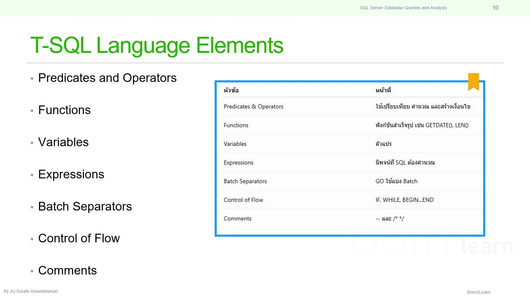Screen dimensions: 530x298
Task: Click table cell 'Functions' in the table
Action: click(x=236, y=125)
